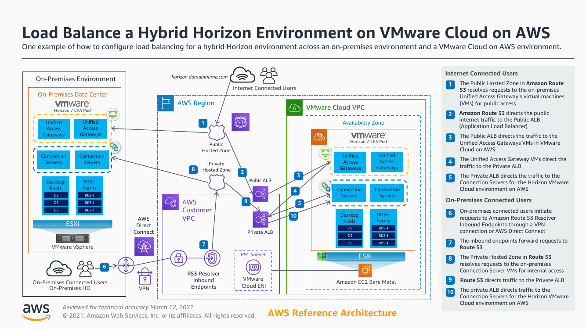The width and height of the screenshot is (586, 329).
Task: Click the orange VMware Cloud icon in Availability Zone
Action: (318, 137)
